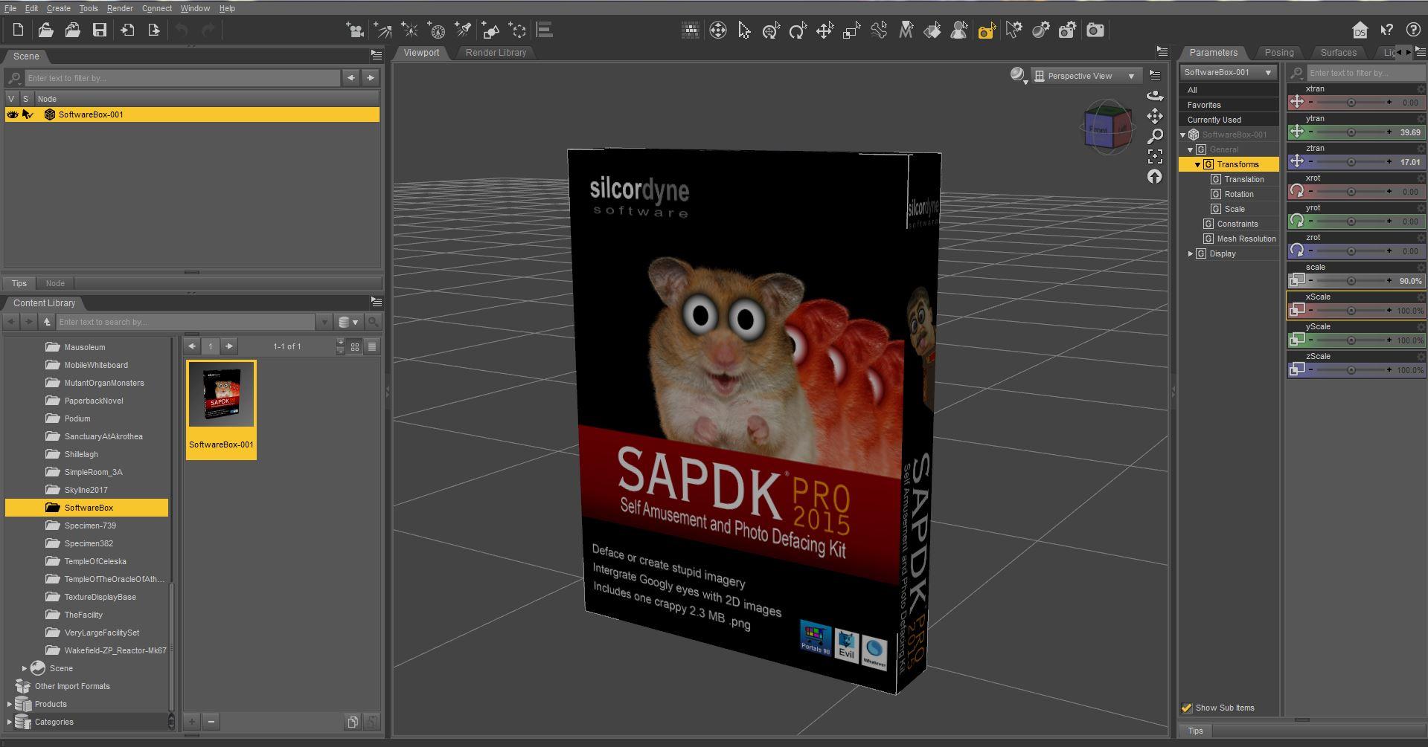Open the Render menu
This screenshot has height=747, width=1428.
120,8
